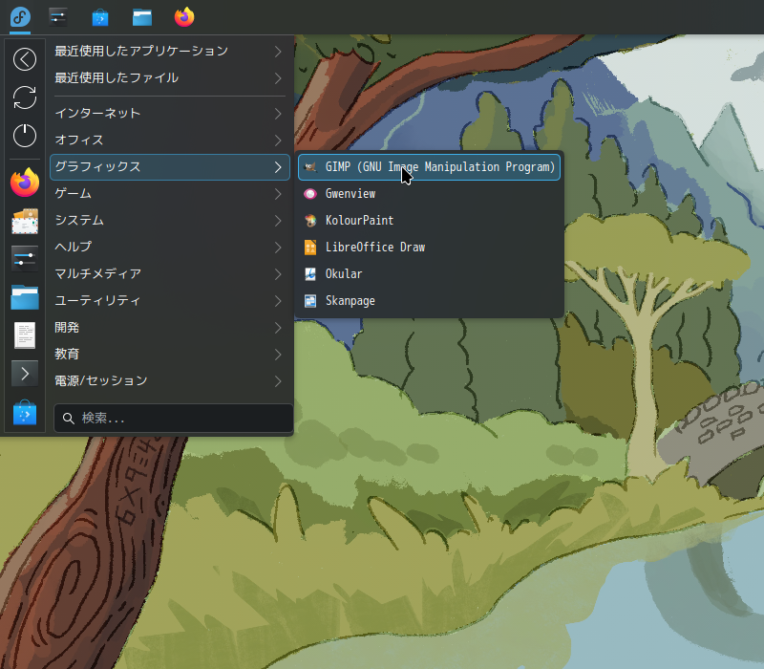Screen dimensions: 764x669
Task: Launch Skanpage
Action: tap(429, 301)
